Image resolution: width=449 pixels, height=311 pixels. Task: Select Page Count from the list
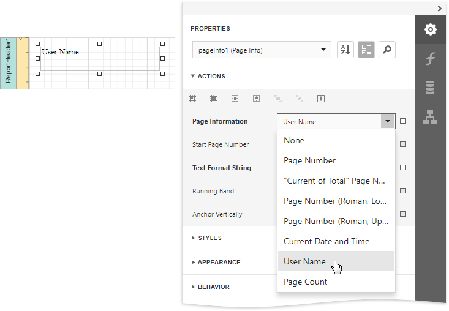pos(306,282)
